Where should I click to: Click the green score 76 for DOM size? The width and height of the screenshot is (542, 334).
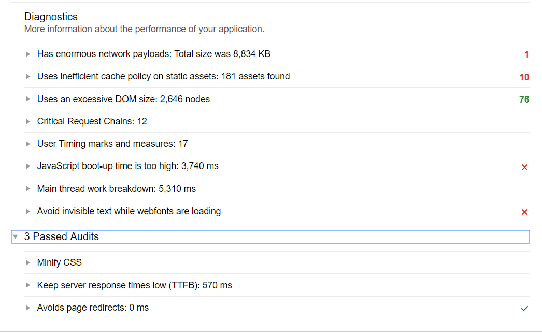[x=524, y=100]
